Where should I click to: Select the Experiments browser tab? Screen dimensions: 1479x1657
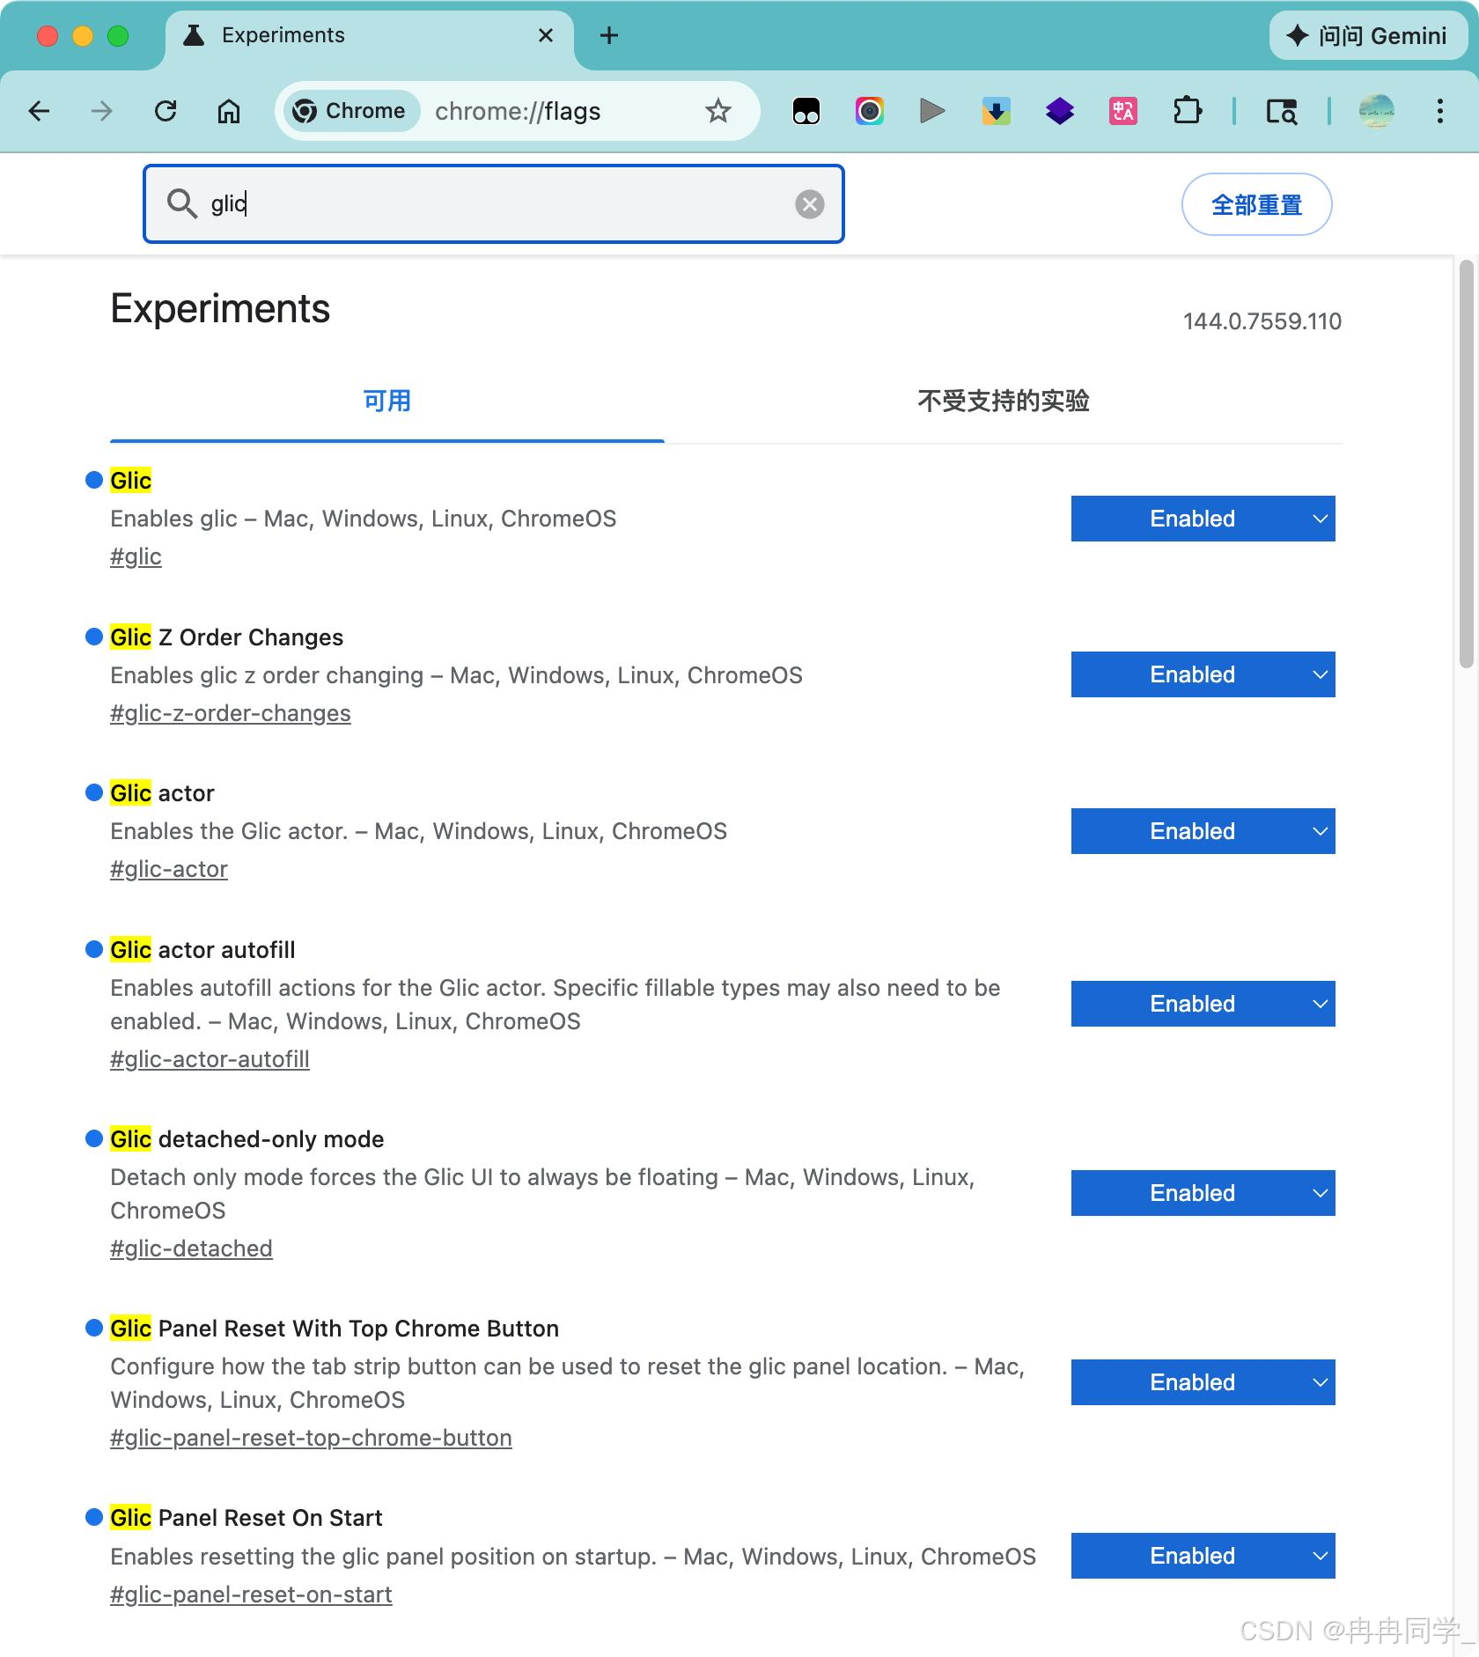[370, 35]
